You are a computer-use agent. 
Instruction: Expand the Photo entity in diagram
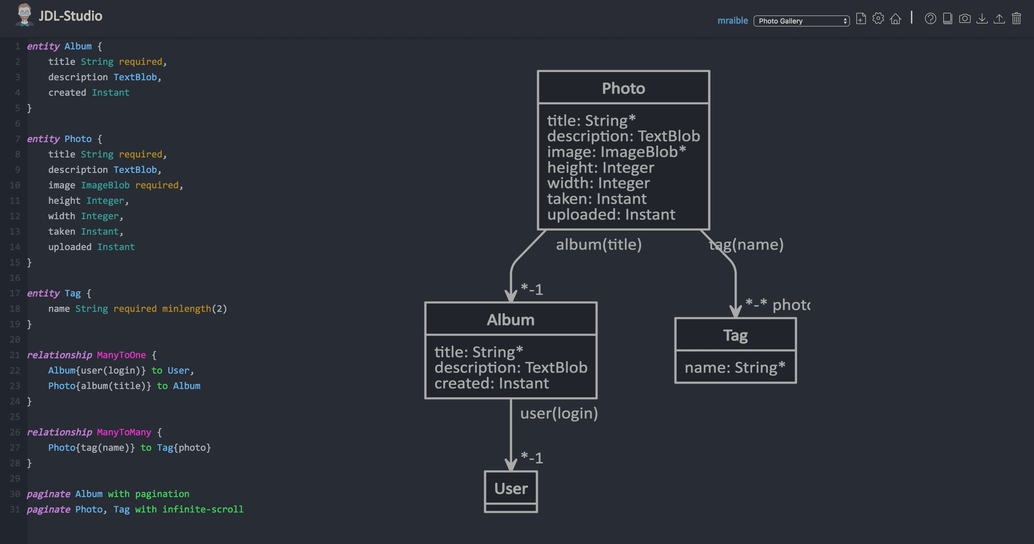[x=622, y=87]
